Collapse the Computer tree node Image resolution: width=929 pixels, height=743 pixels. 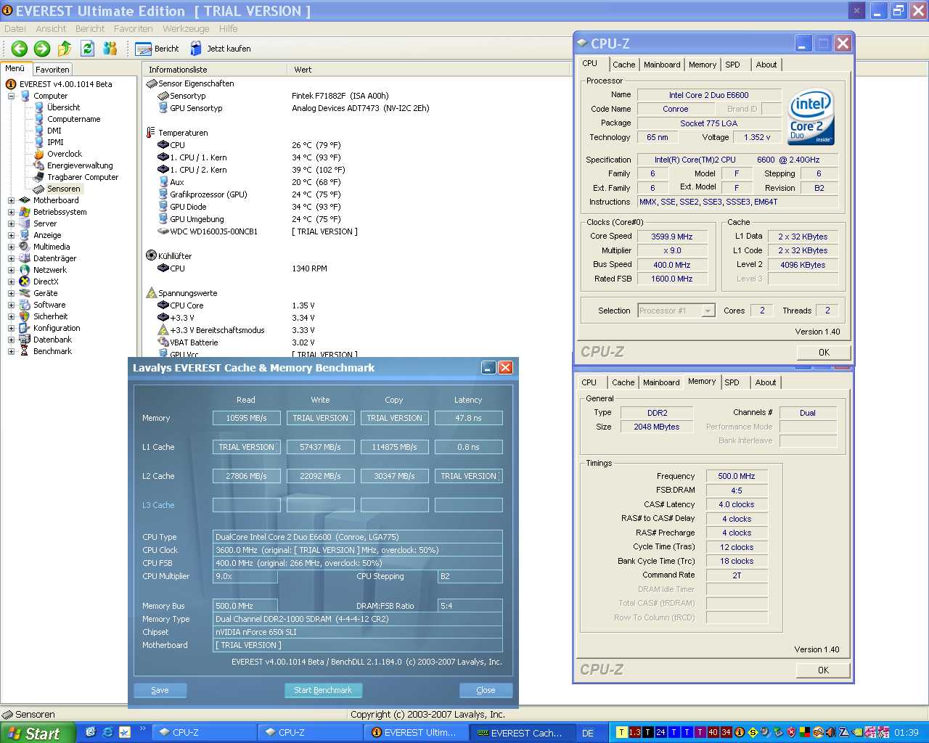pyautogui.click(x=11, y=96)
